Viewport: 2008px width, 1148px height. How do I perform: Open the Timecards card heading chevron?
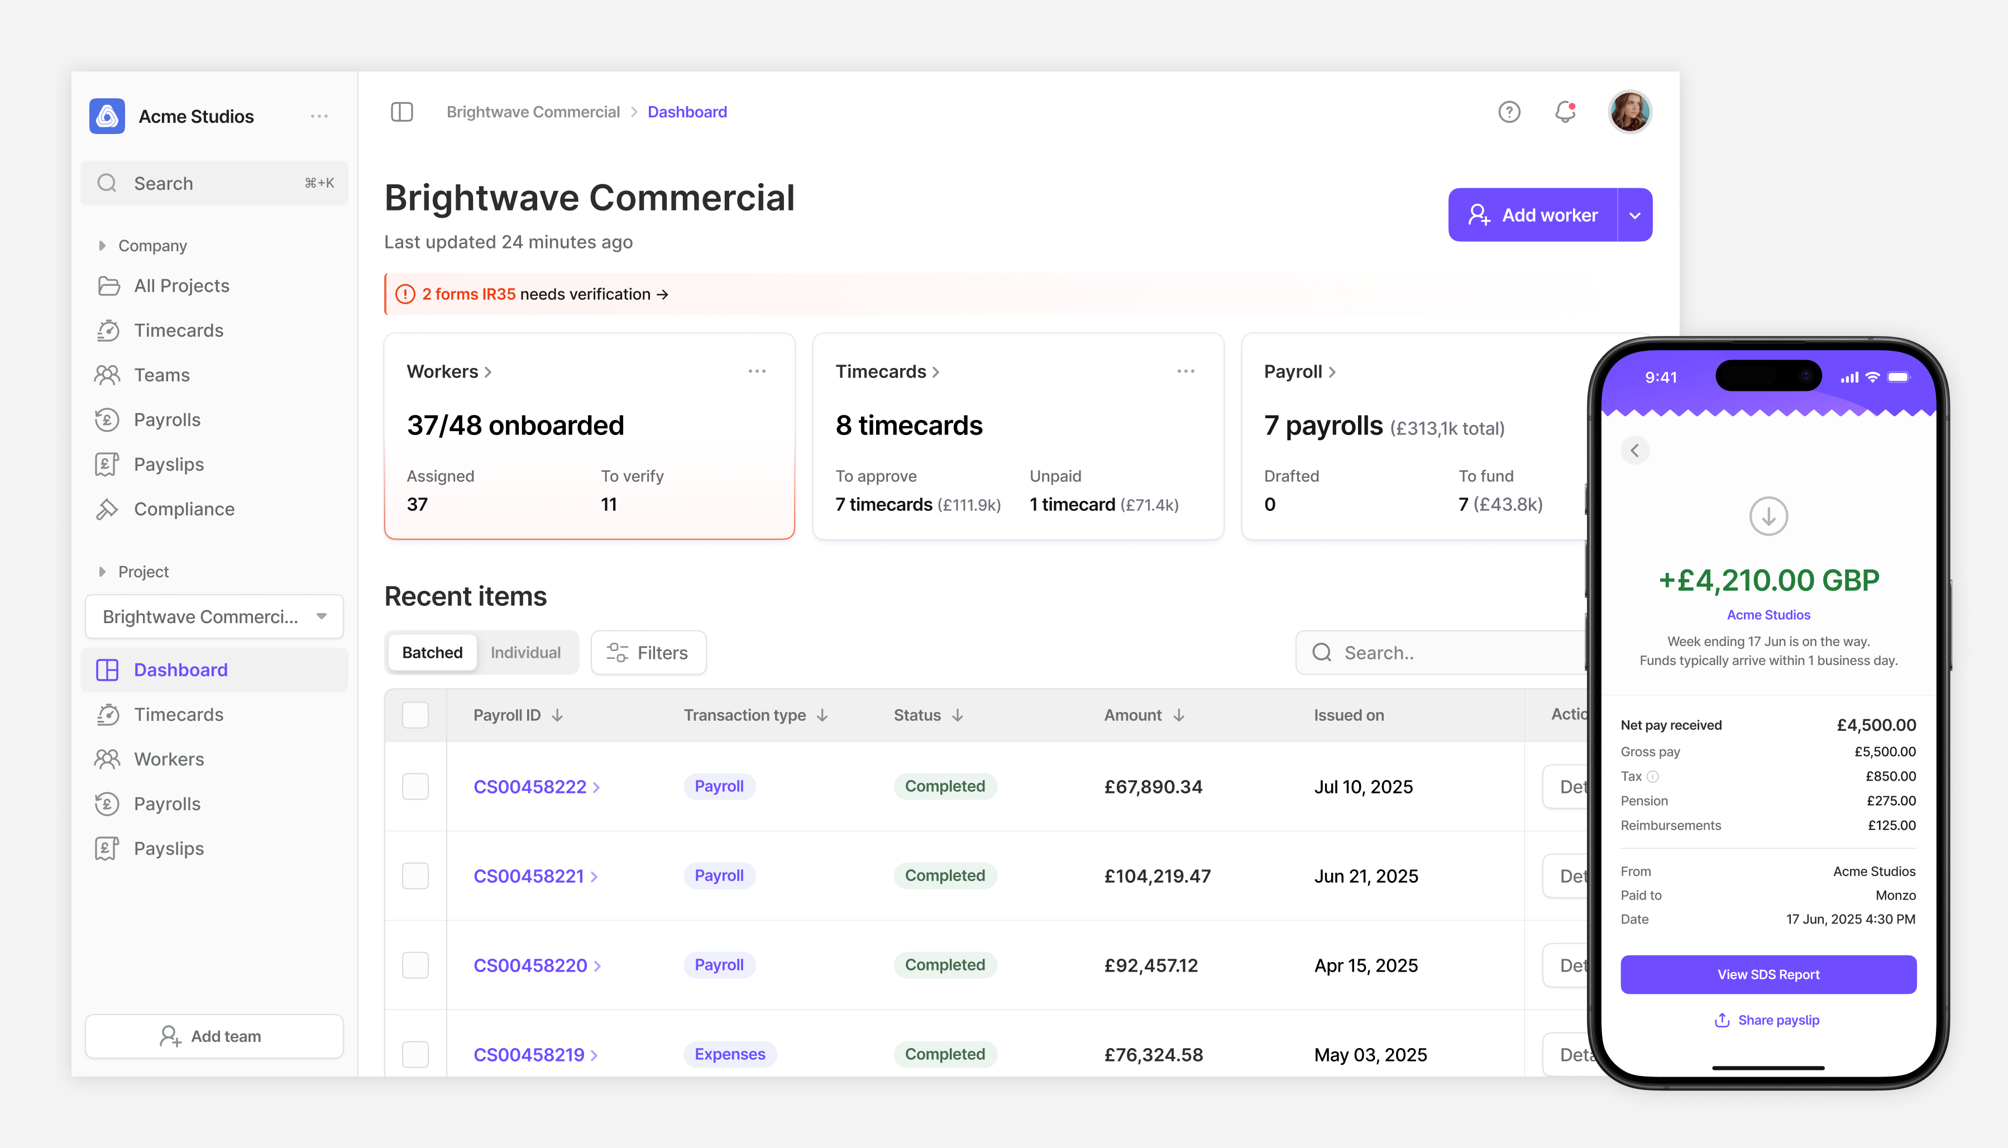(936, 372)
